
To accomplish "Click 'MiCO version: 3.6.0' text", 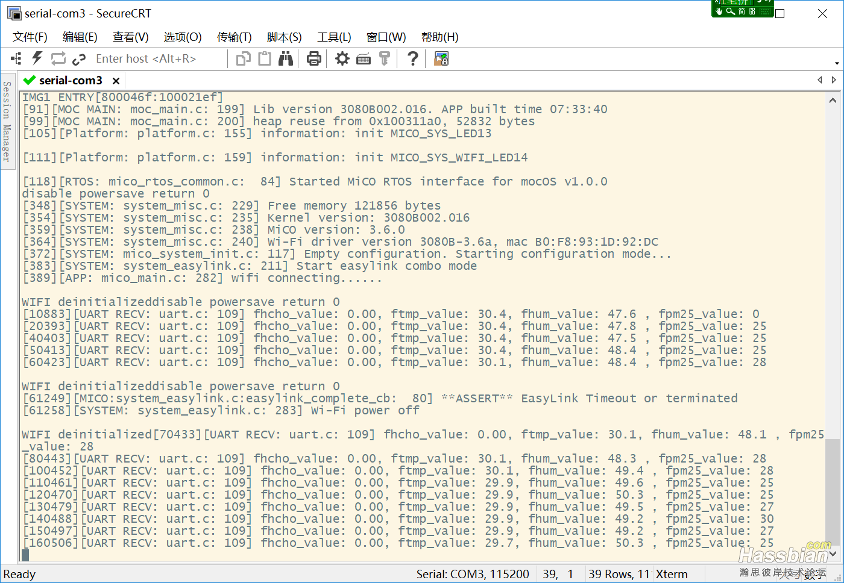I will 336,229.
